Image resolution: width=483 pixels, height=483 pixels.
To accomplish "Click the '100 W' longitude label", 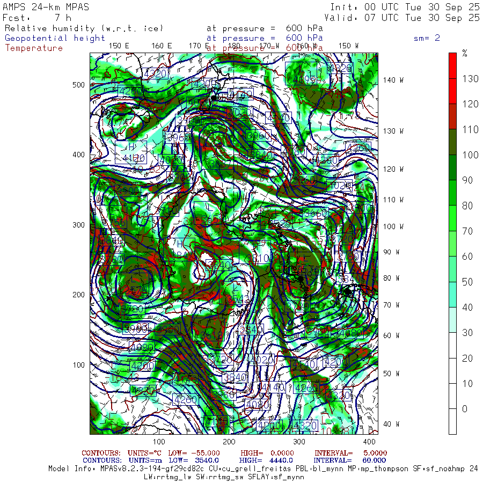I will [393, 226].
